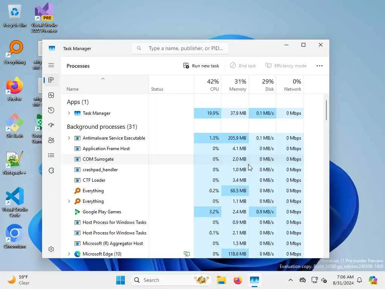Click the 68.5 MB memory cell
385x289 pixels.
point(235,191)
